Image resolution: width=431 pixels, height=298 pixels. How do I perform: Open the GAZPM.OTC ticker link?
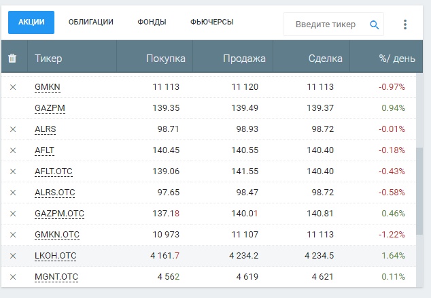click(x=59, y=214)
